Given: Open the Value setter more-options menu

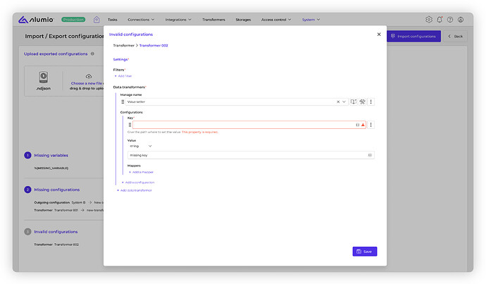Looking at the screenshot, I should pos(370,101).
